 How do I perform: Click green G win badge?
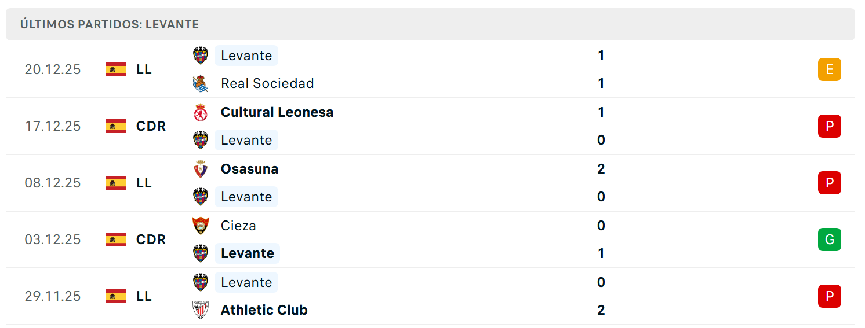click(x=830, y=239)
